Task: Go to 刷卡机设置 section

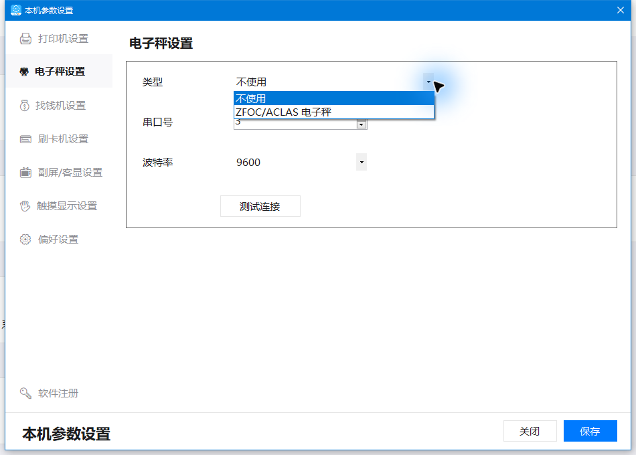Action: pyautogui.click(x=59, y=139)
